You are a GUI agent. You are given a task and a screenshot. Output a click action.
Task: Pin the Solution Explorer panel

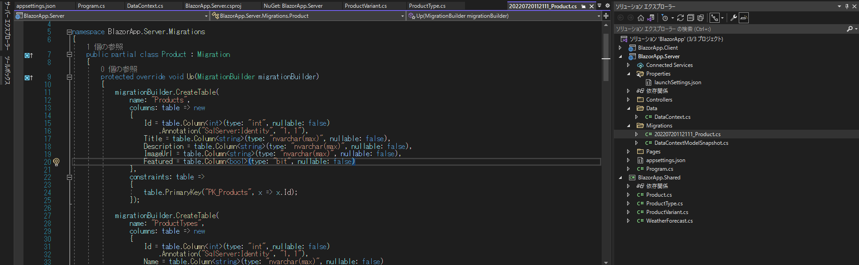847,6
